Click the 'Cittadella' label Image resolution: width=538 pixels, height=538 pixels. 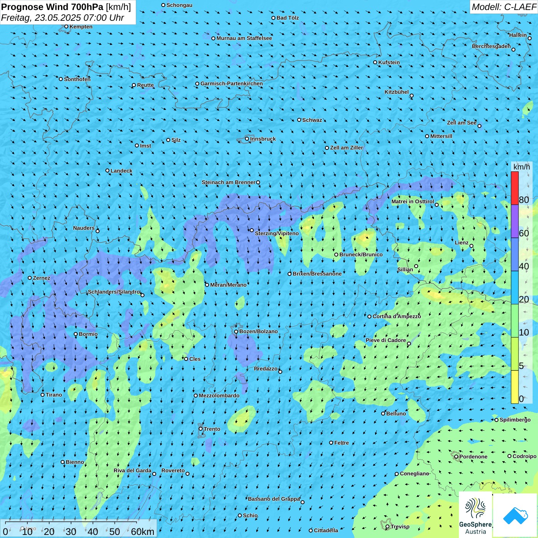(326, 530)
